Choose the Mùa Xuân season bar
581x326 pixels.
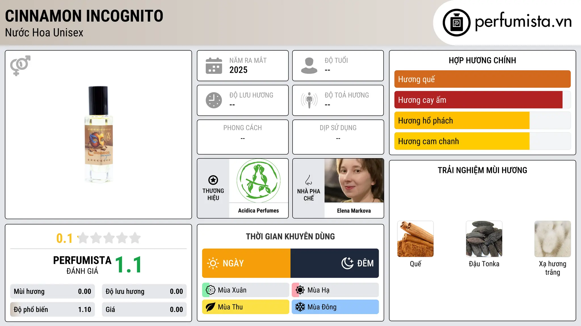point(246,290)
